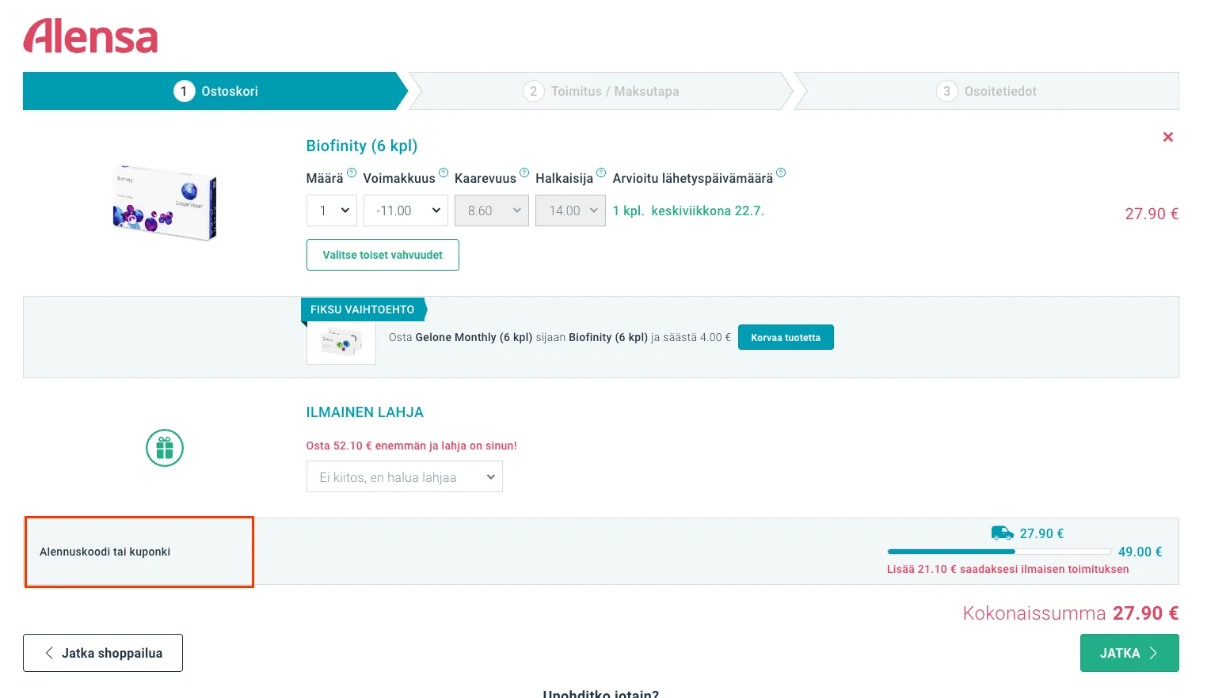Remove Biofinity item with red X
The height and width of the screenshot is (698, 1207).
pos(1167,137)
